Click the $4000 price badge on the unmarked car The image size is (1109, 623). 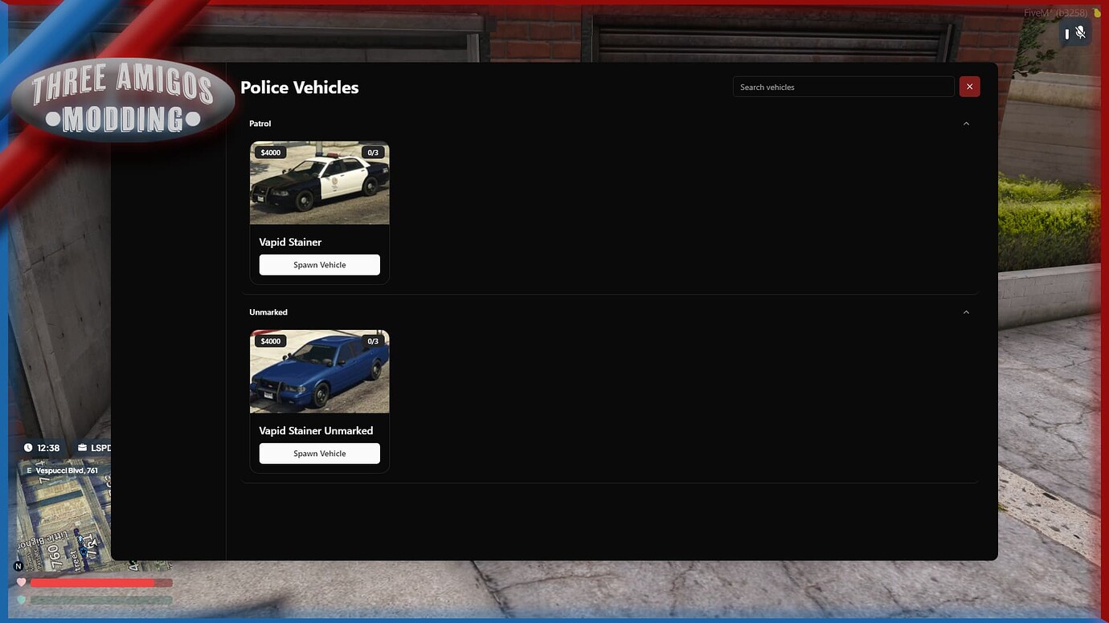point(270,340)
